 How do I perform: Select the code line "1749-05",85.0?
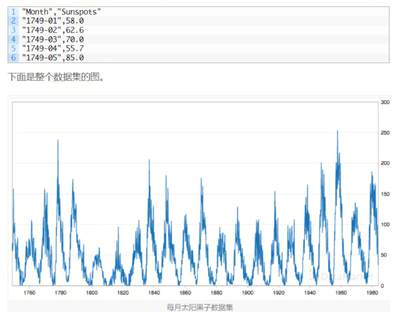(53, 58)
